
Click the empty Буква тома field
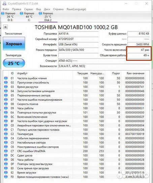pyautogui.click(x=78, y=55)
